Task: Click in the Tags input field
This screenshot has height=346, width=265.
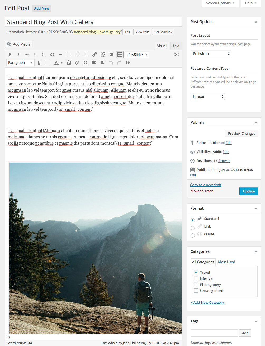Action: click(x=214, y=333)
